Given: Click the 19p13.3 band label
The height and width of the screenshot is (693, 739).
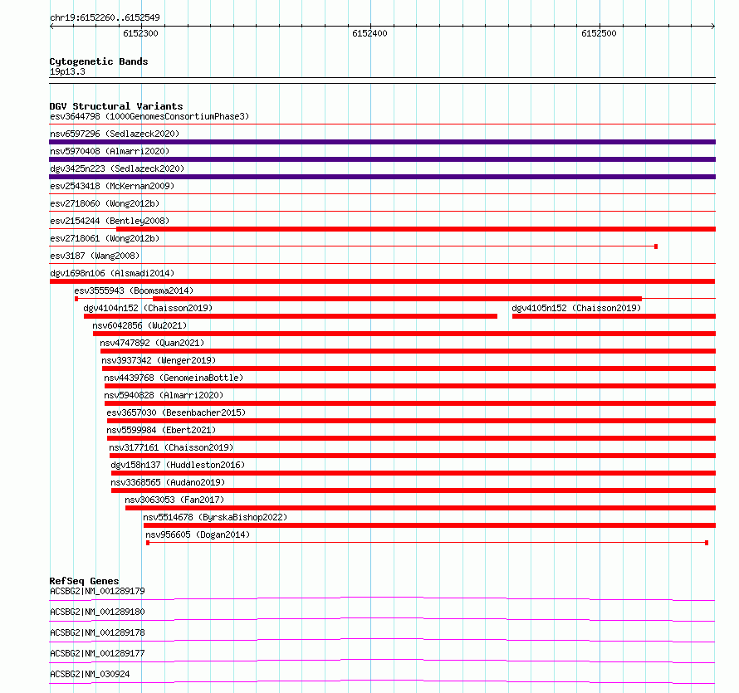Looking at the screenshot, I should click(67, 71).
